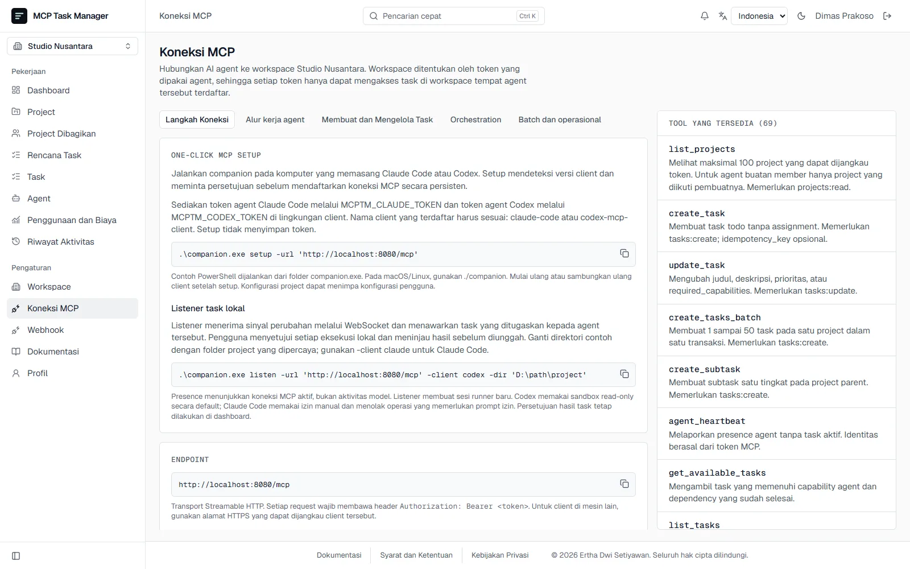Collapse the sidebar using the bottom panel icon
Image resolution: width=910 pixels, height=569 pixels.
point(16,556)
